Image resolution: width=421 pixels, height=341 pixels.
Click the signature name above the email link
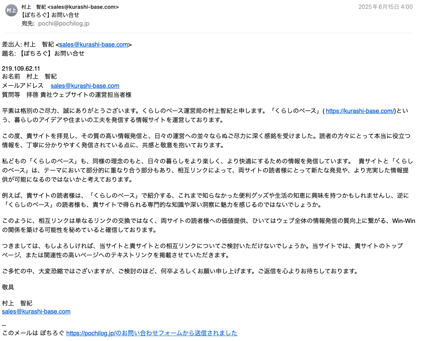click(x=17, y=303)
